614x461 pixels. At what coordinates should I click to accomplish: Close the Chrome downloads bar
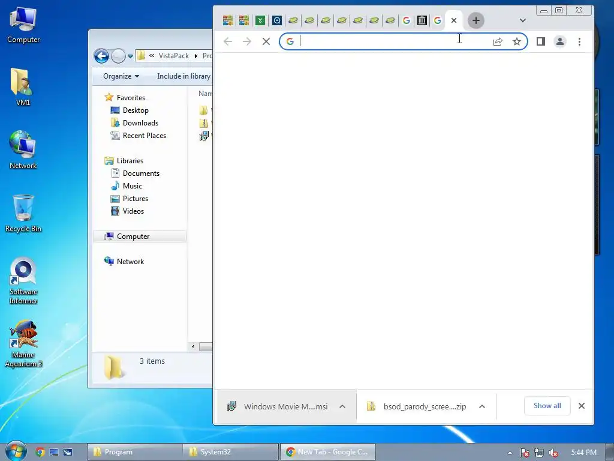coord(582,406)
